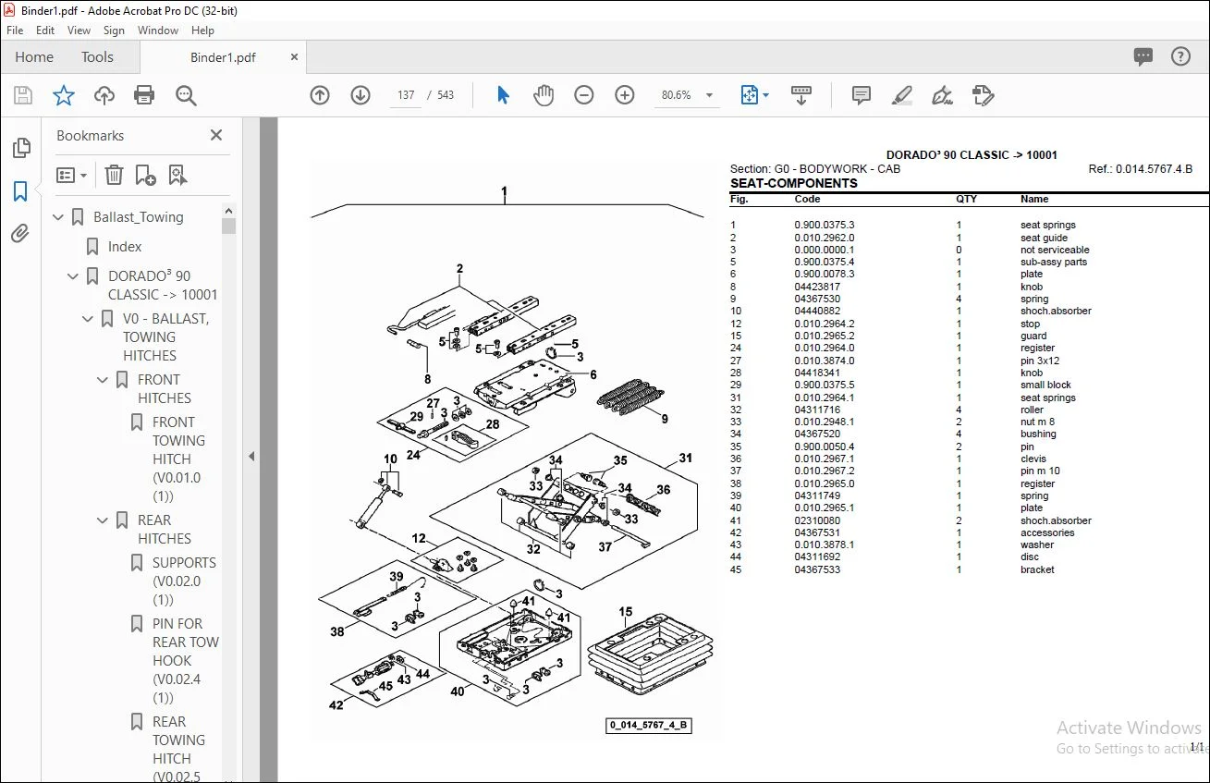The height and width of the screenshot is (783, 1210).
Task: Collapse the REAR HITCHES bookmark
Action: pos(104,520)
